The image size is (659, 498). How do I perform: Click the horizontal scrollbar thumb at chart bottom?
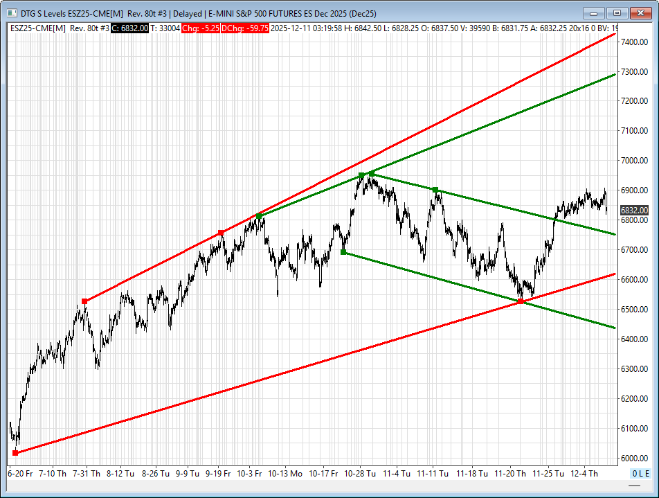pos(634,486)
